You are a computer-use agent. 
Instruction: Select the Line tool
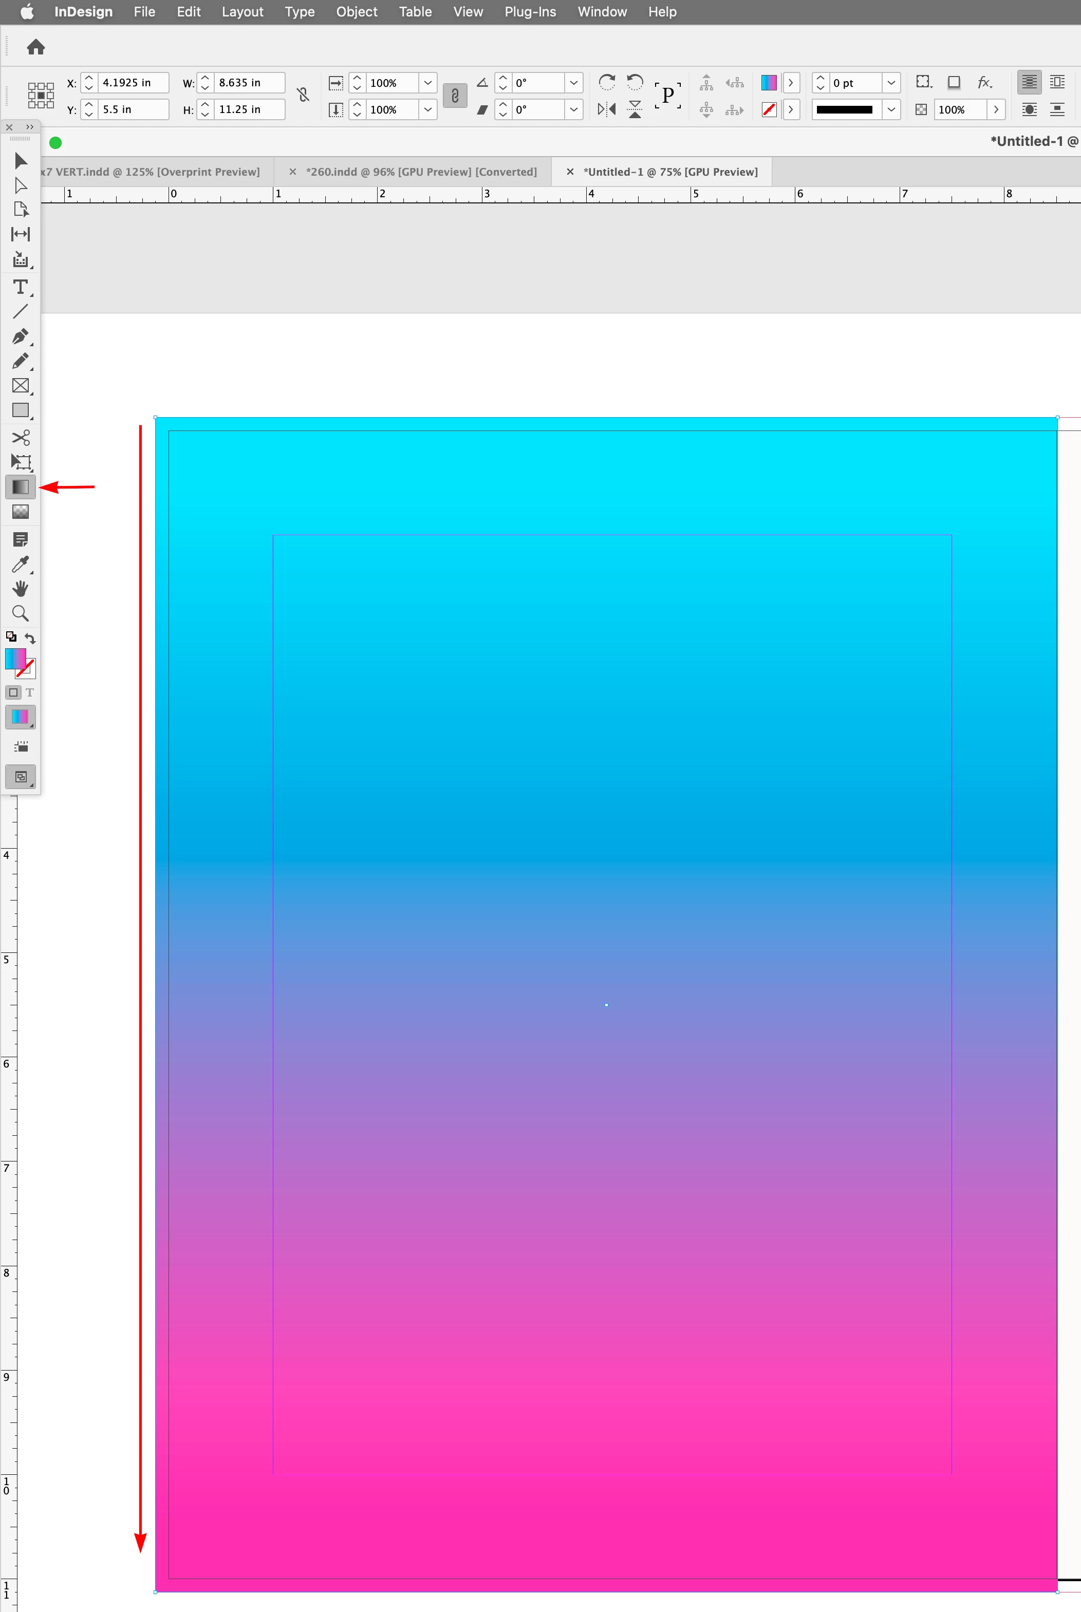click(21, 311)
